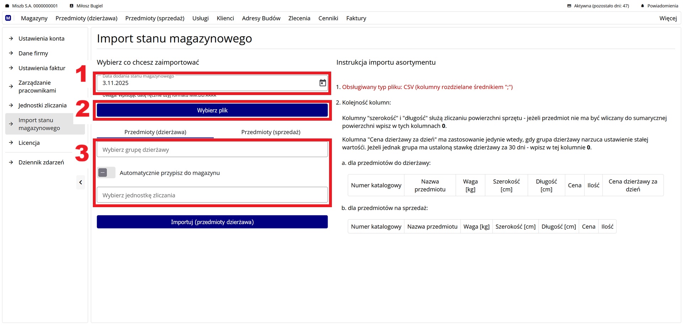
Task: Click the Wybierz plik button
Action: (x=212, y=110)
